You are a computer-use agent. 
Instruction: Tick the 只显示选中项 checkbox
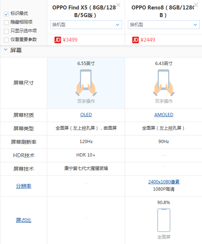tap(6, 31)
